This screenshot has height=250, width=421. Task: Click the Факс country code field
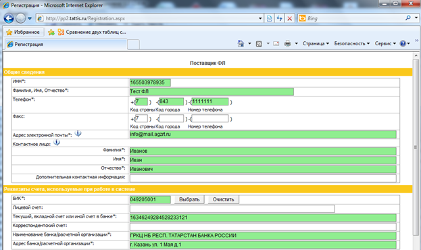(141, 118)
